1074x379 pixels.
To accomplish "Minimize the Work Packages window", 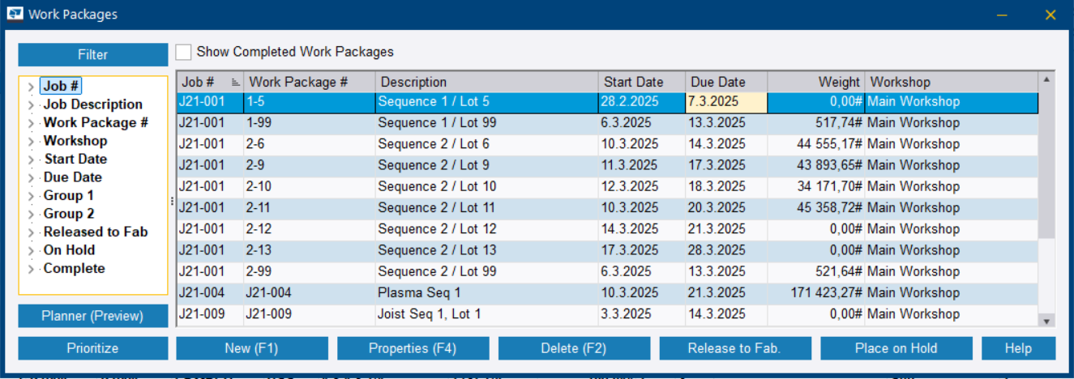I will click(x=1002, y=15).
